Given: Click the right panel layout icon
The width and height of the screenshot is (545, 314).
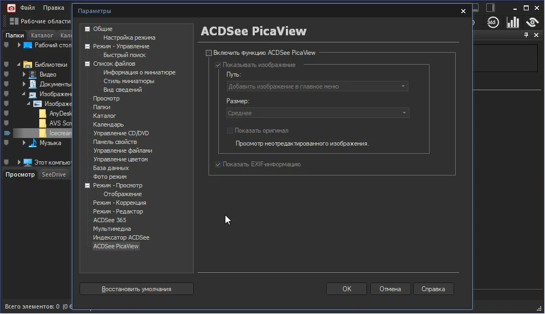Looking at the screenshot, I should tap(491, 8).
